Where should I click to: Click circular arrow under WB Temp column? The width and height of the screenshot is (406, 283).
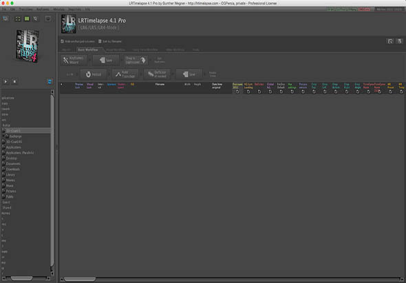click(x=401, y=92)
